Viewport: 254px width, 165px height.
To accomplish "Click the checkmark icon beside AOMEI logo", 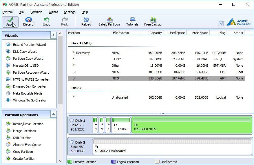I will [221, 23].
